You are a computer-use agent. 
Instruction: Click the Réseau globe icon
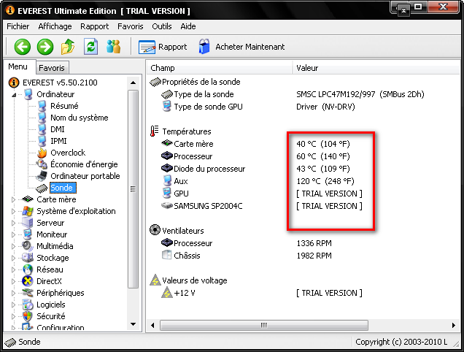point(28,269)
